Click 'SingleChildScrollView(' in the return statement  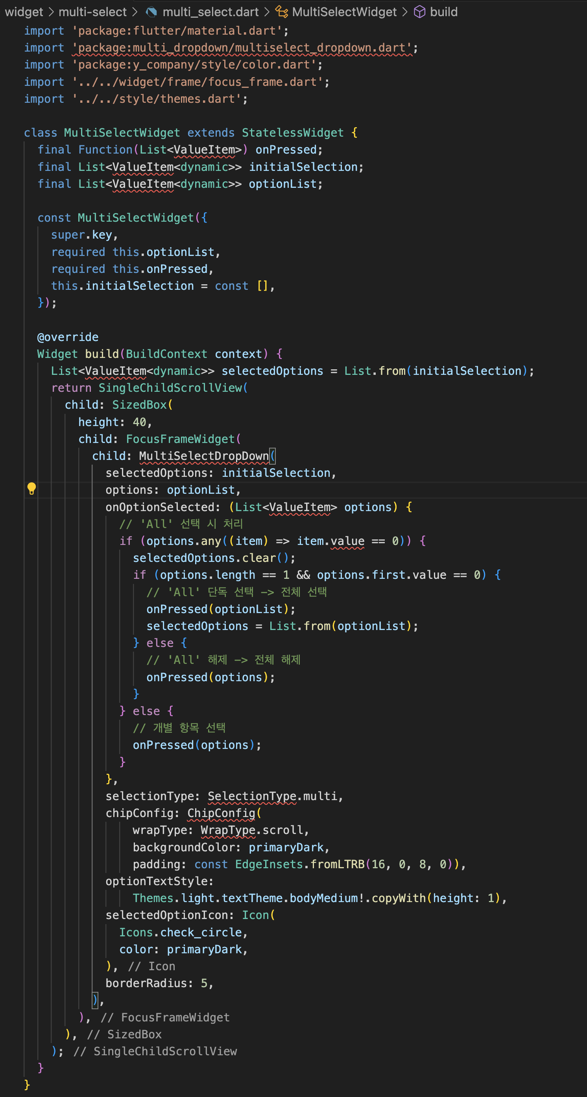(x=173, y=388)
